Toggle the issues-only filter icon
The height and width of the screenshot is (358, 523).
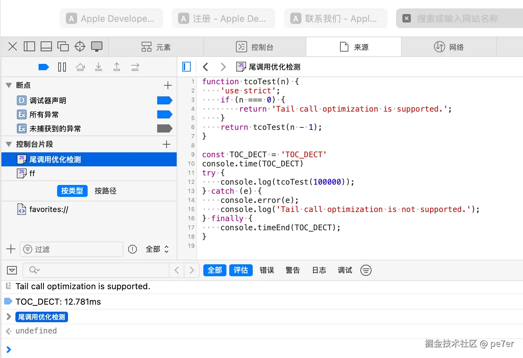tap(133, 249)
